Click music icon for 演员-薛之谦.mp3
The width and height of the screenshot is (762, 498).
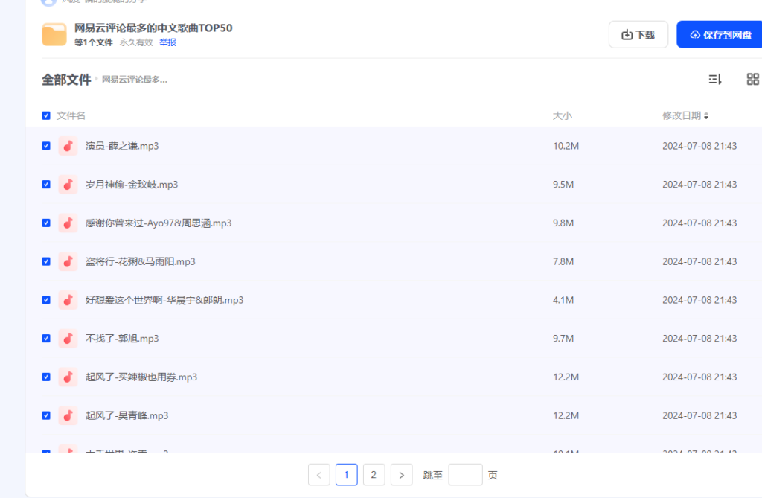click(68, 146)
